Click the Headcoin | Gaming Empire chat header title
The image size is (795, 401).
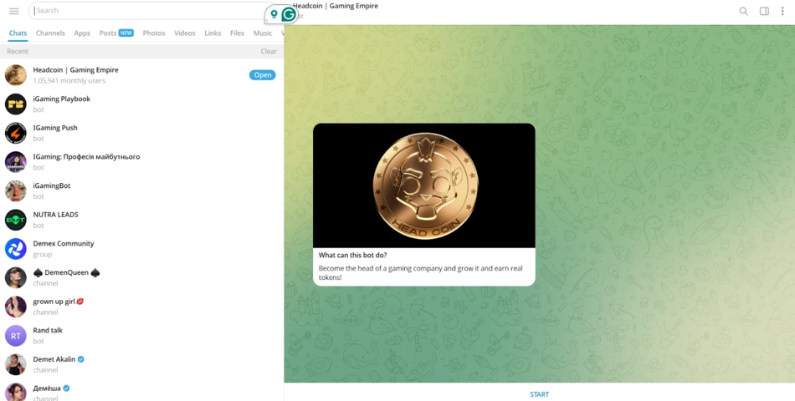[336, 6]
